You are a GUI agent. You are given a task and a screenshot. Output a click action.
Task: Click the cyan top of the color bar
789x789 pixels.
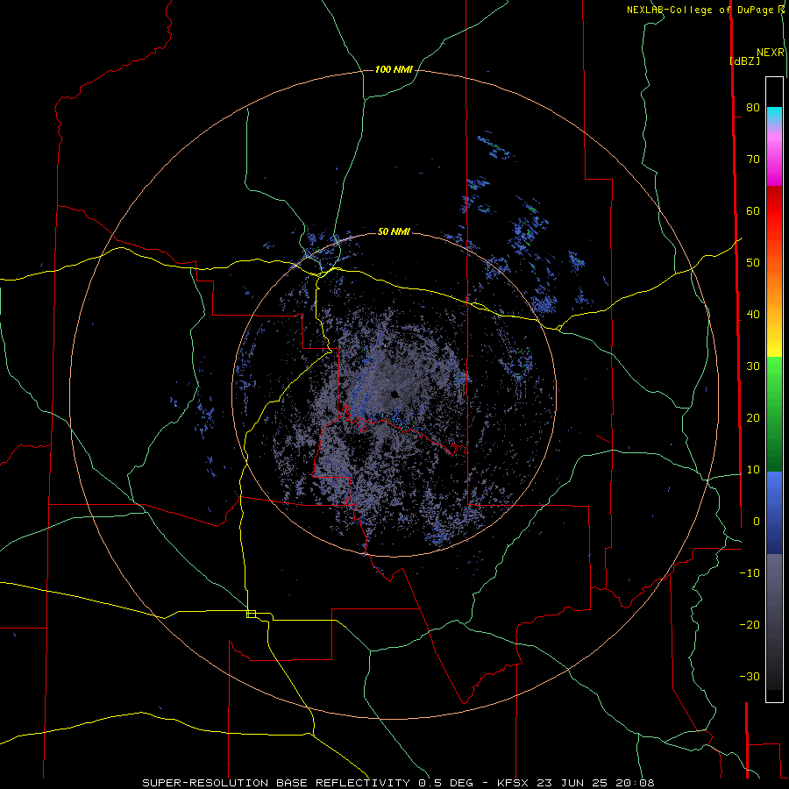[x=774, y=115]
